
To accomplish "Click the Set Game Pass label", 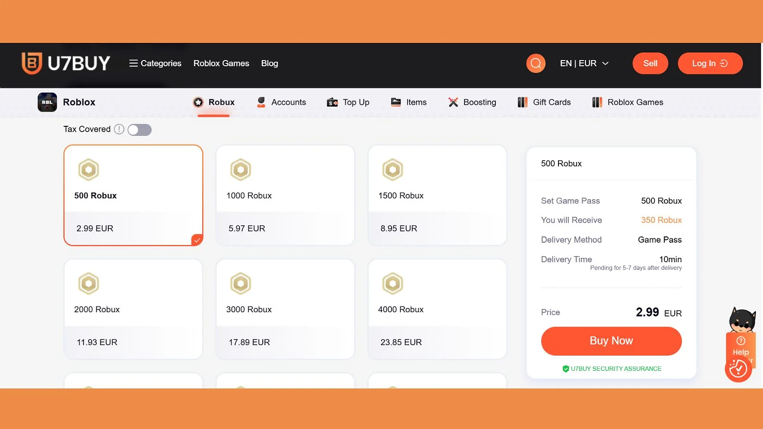I will (570, 201).
